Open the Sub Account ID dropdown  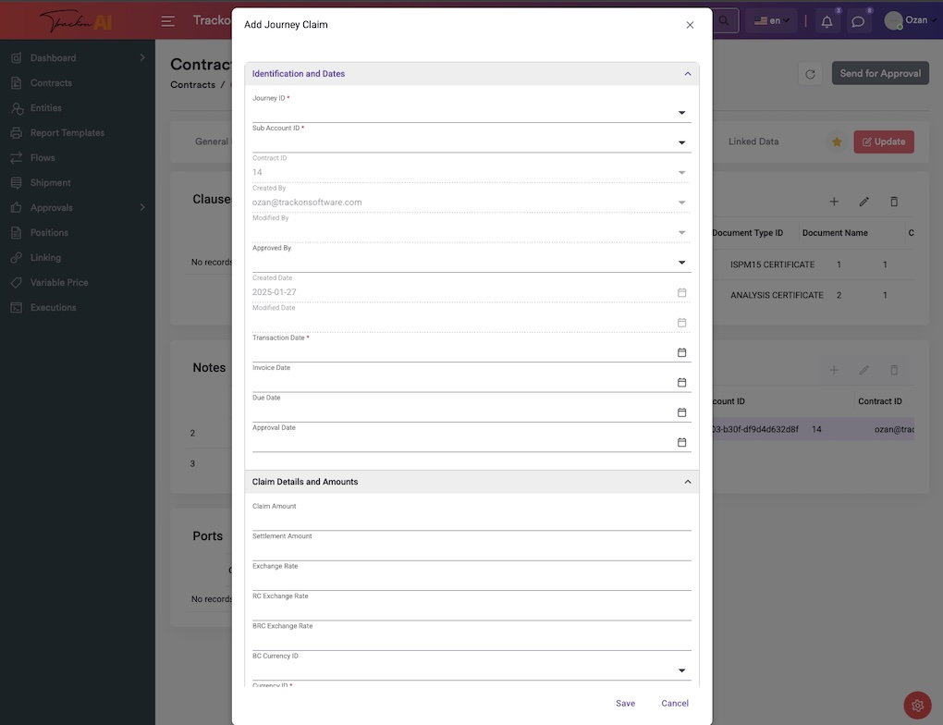[x=681, y=142]
